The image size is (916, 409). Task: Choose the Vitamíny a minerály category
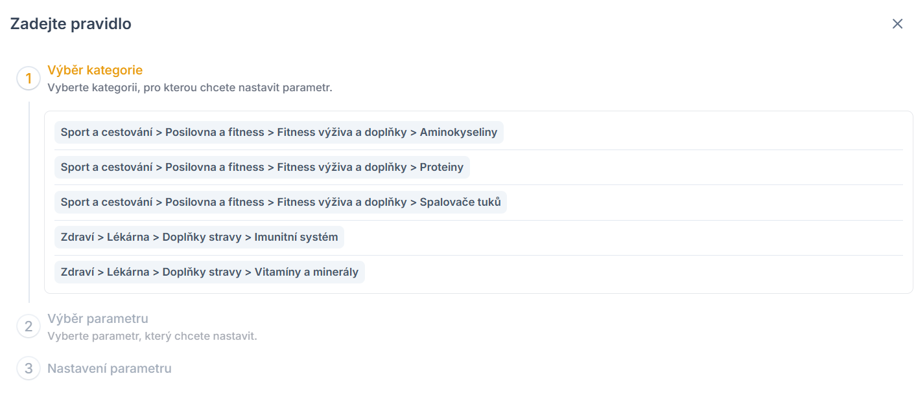[x=209, y=272]
